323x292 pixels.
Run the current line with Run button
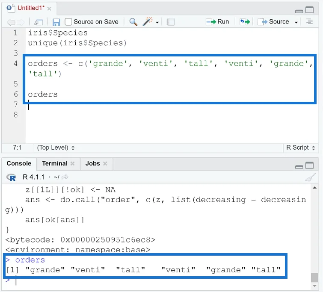click(217, 22)
